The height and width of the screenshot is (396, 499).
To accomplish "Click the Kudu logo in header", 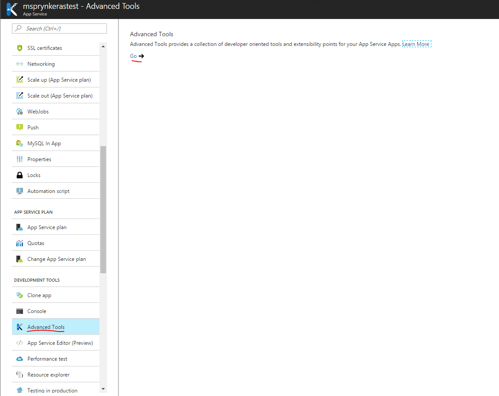I will [x=12, y=9].
